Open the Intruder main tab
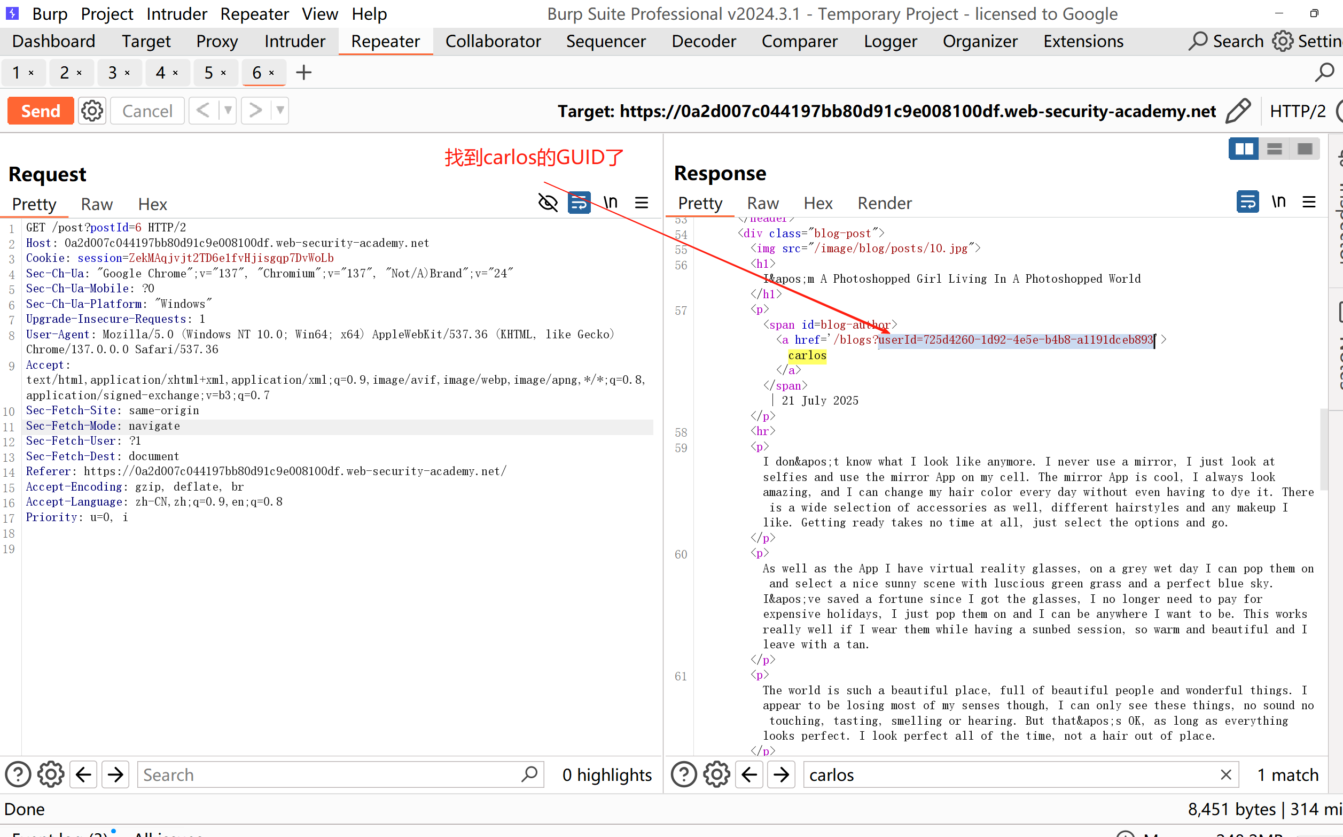 coord(294,42)
